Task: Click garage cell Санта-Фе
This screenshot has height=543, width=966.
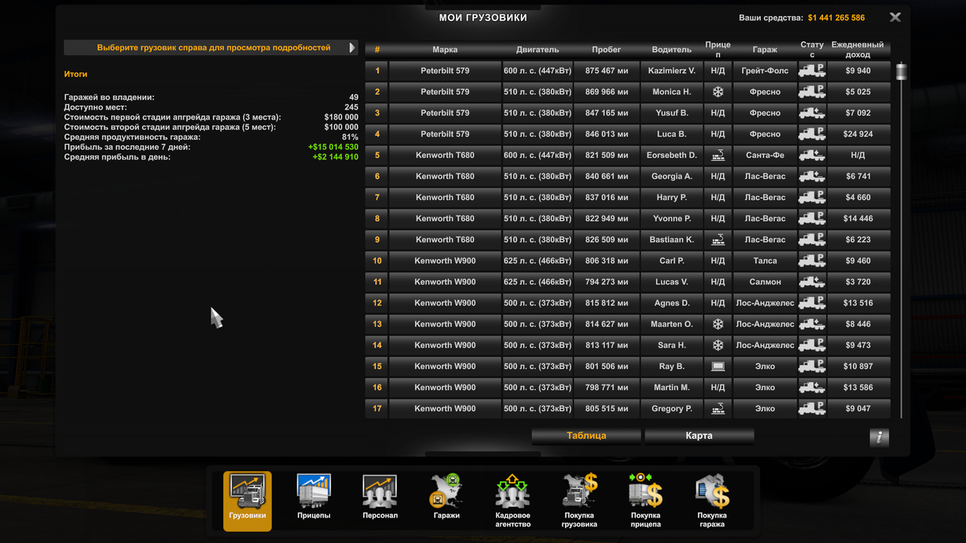Action: click(765, 155)
